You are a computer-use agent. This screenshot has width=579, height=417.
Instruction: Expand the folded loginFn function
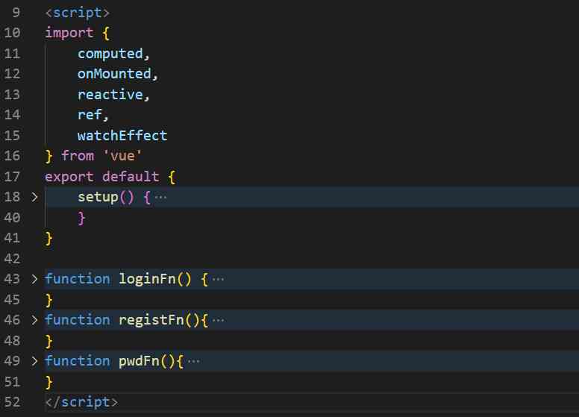pyautogui.click(x=34, y=279)
